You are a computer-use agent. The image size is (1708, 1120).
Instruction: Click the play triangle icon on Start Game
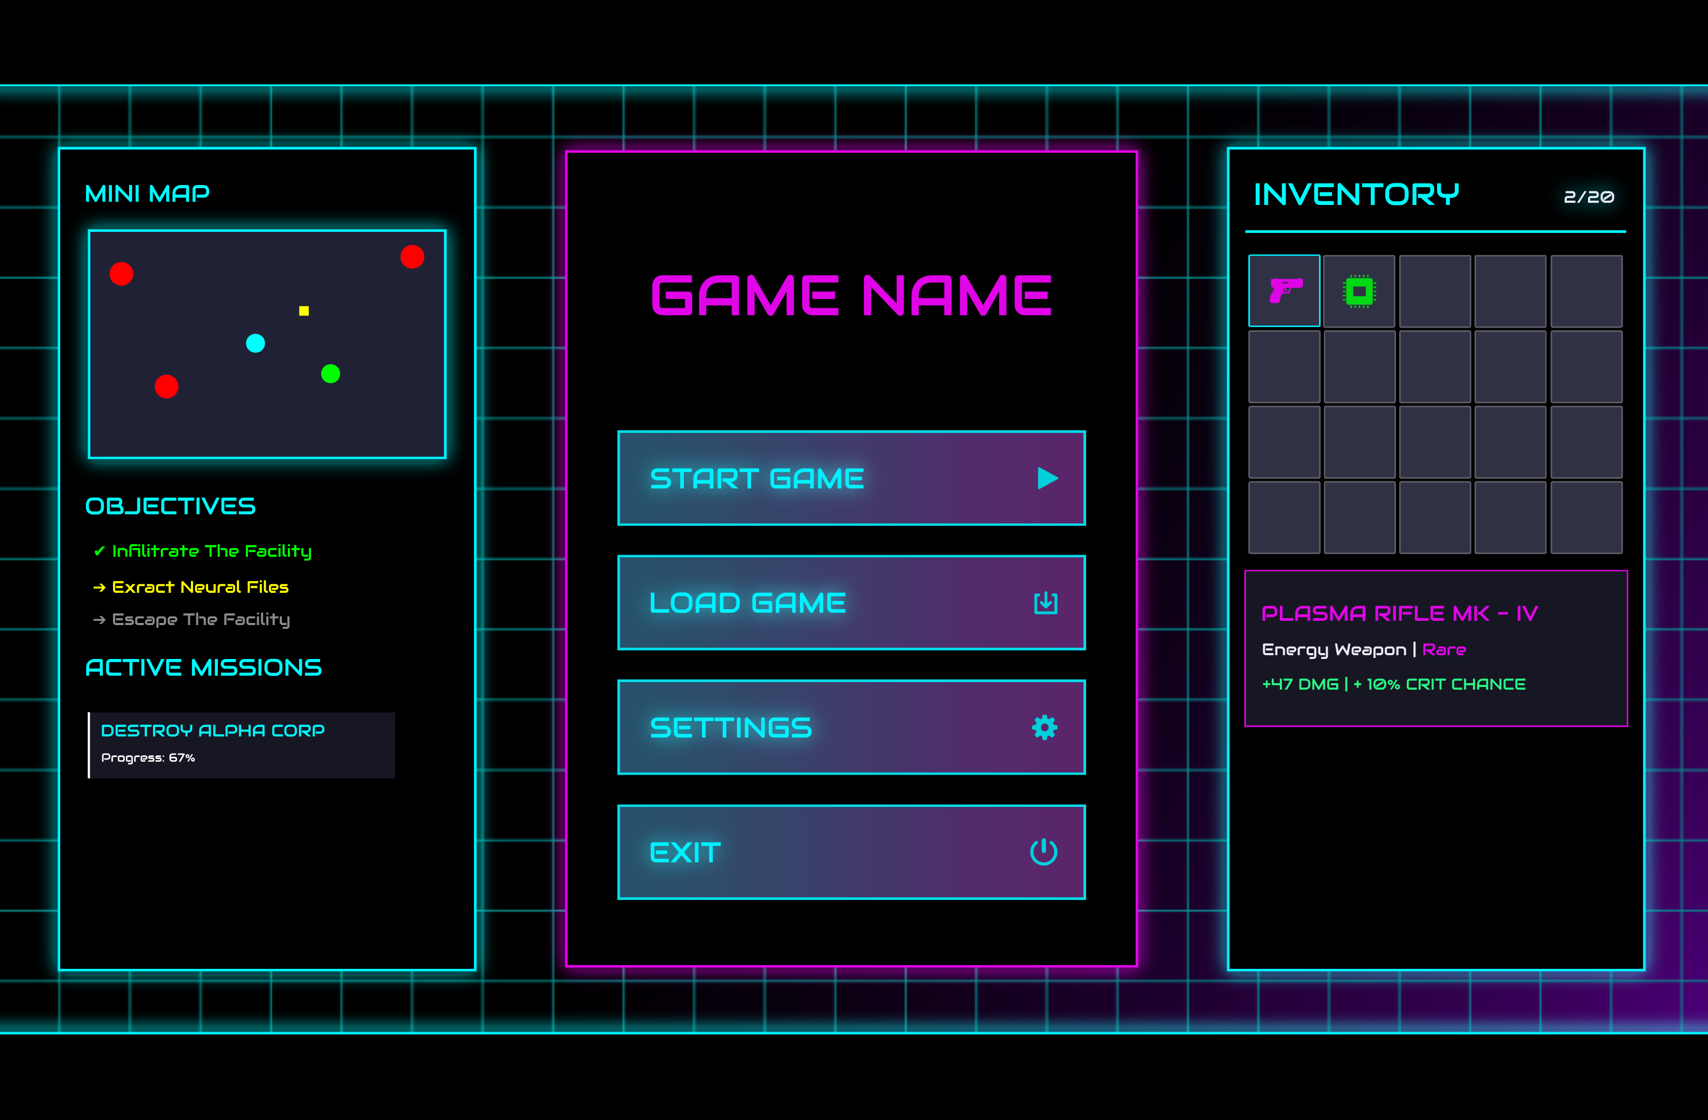point(1048,479)
